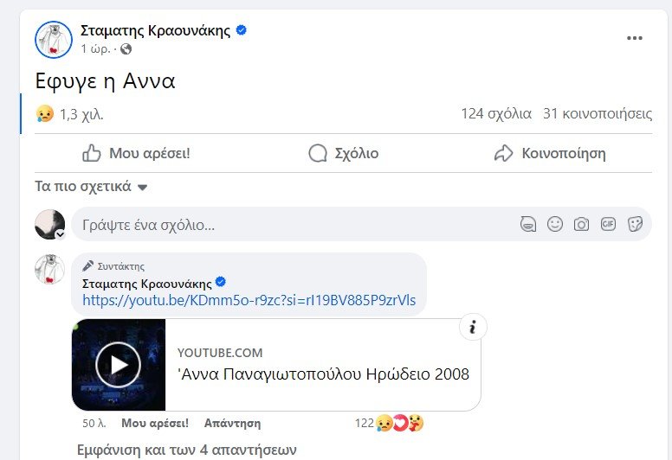Screen dimensions: 672x460
Task: Click the avatar sticker icon in comment box
Action: click(527, 225)
